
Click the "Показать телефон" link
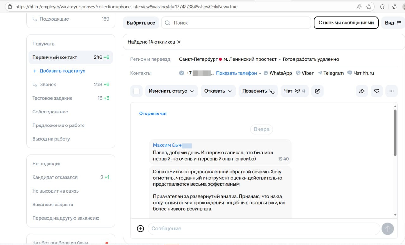(236, 73)
